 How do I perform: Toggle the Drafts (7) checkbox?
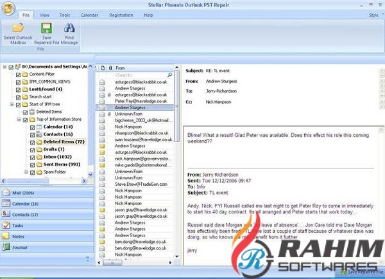tap(33, 150)
